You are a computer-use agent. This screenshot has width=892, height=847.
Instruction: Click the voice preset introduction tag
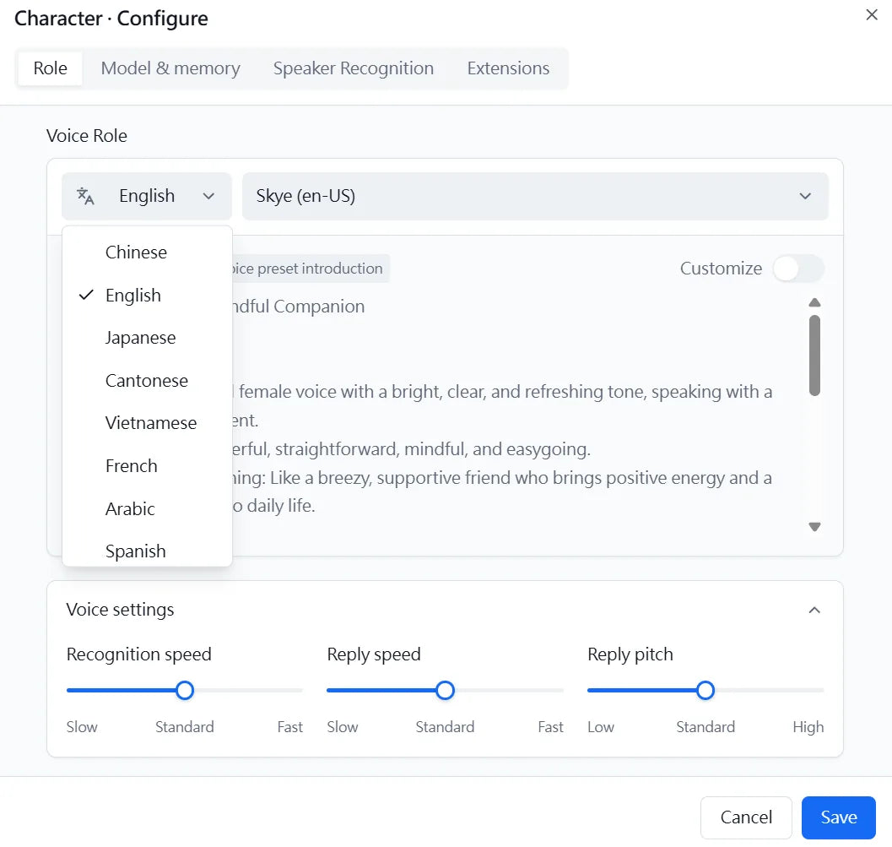pyautogui.click(x=311, y=269)
